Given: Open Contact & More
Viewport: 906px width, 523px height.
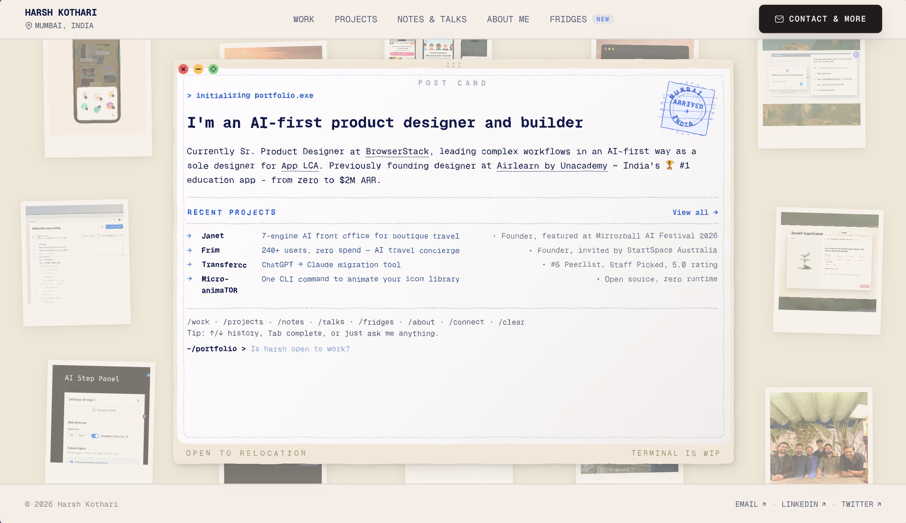Looking at the screenshot, I should click(x=820, y=19).
